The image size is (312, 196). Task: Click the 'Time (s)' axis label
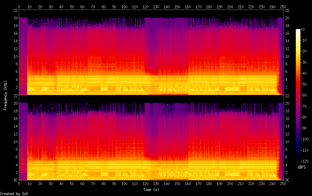pyautogui.click(x=151, y=190)
